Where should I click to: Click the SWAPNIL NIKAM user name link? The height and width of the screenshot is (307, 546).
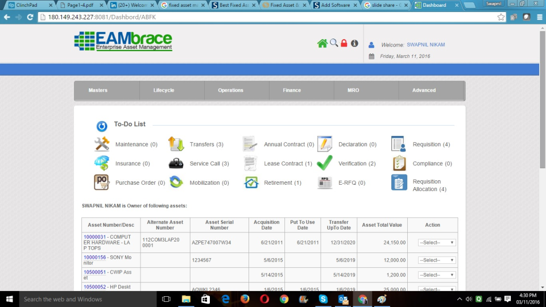[426, 44]
